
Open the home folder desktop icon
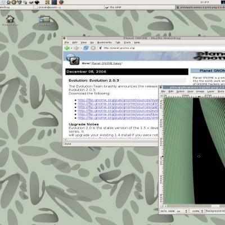(10, 19)
